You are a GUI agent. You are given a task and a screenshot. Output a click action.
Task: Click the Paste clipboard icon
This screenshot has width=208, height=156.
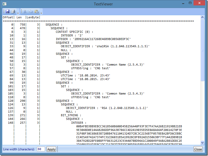(x=36, y=11)
